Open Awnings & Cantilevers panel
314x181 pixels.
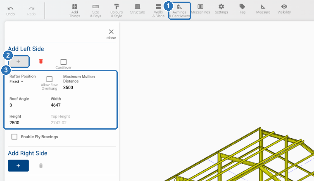tap(179, 11)
